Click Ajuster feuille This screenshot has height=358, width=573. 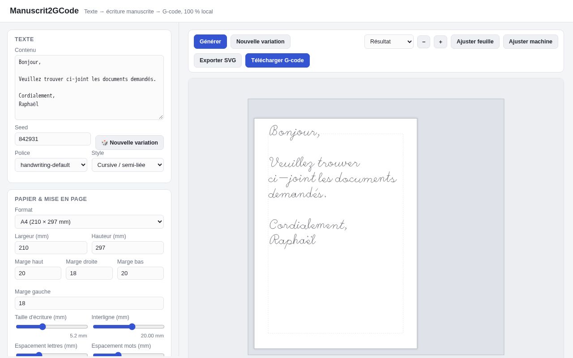point(475,42)
